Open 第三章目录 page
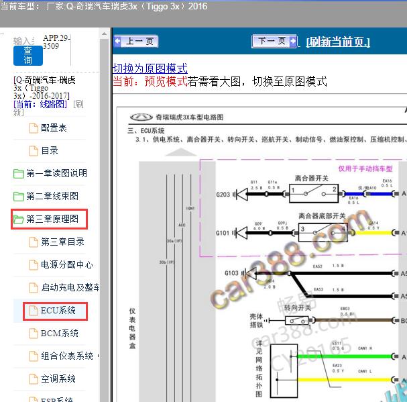Viewport: 407px width, 402px height. click(62, 242)
